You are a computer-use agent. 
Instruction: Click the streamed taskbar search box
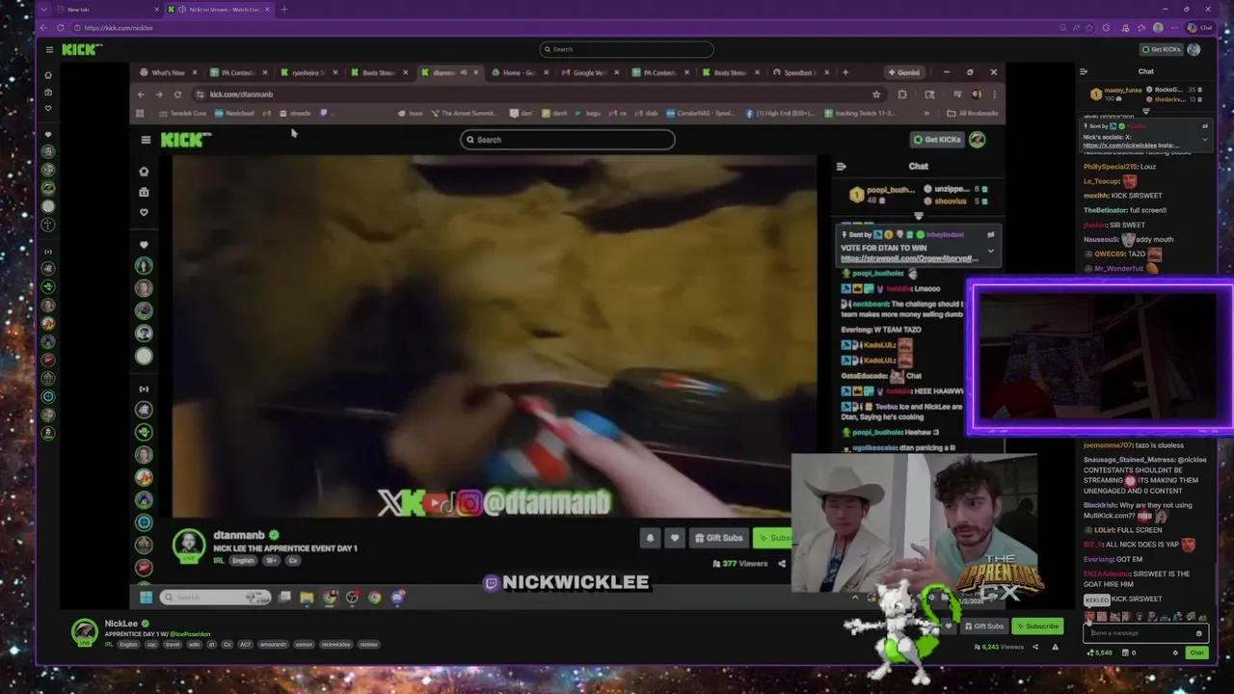coord(216,598)
